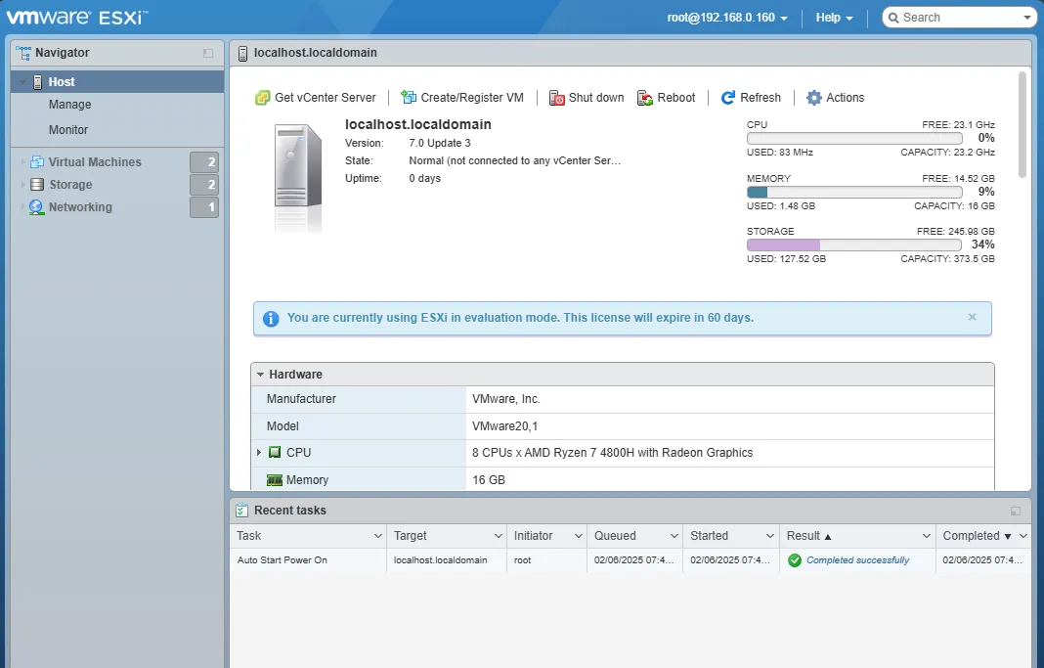The width and height of the screenshot is (1044, 668).
Task: Expand the CPU hardware row
Action: pos(259,453)
